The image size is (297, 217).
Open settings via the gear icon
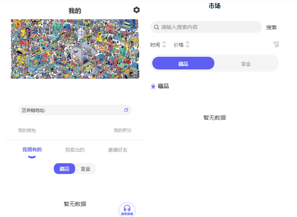(136, 10)
